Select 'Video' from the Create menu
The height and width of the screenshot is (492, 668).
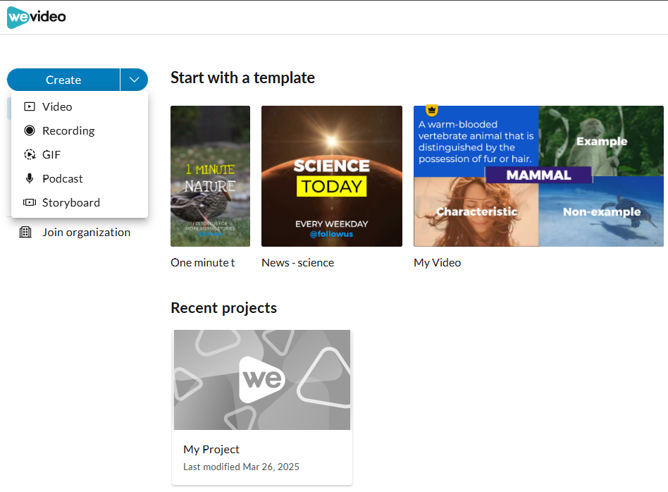tap(57, 106)
